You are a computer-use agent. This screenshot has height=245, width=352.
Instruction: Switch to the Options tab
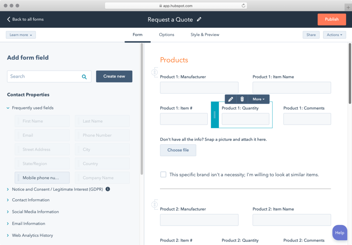click(166, 35)
